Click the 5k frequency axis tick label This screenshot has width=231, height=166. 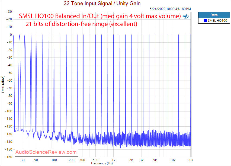coord(155,160)
